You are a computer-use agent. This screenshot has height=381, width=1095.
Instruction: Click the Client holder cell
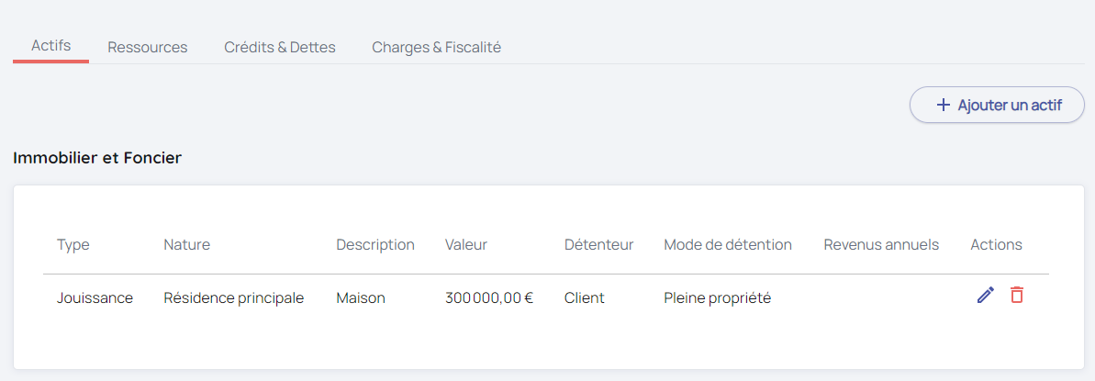click(x=585, y=297)
